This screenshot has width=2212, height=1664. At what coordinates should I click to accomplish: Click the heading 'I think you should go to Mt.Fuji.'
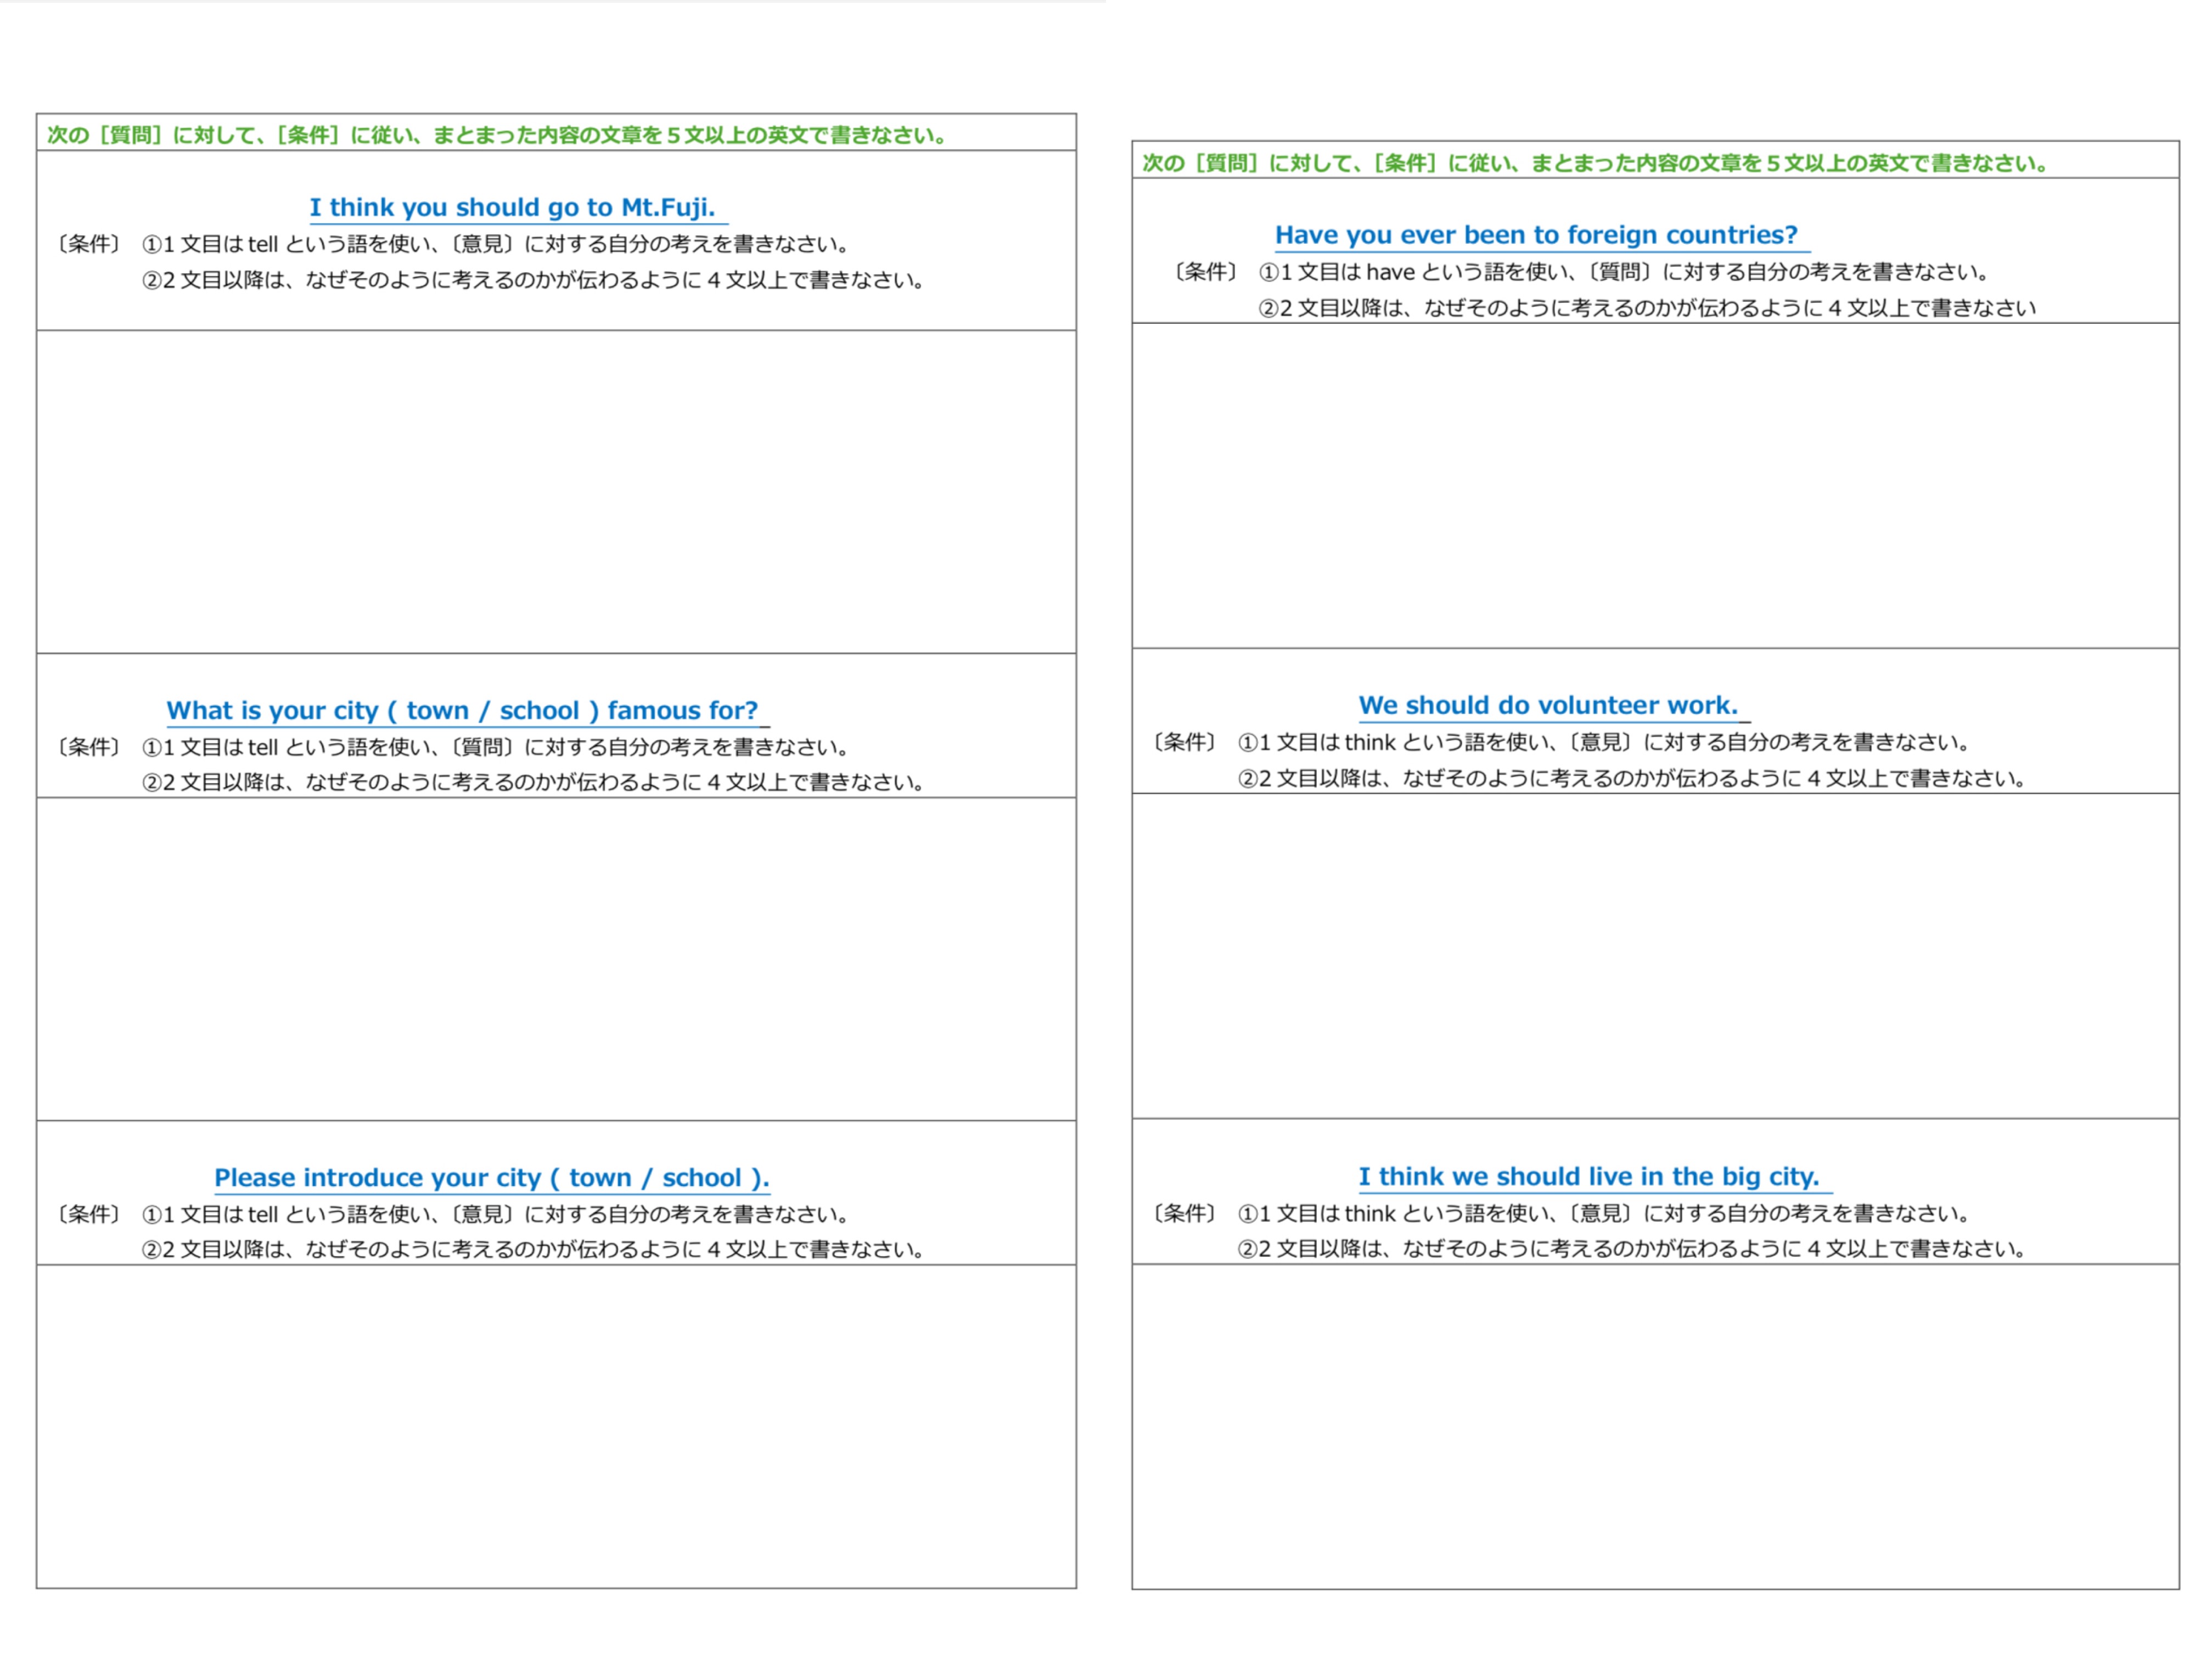(x=512, y=207)
